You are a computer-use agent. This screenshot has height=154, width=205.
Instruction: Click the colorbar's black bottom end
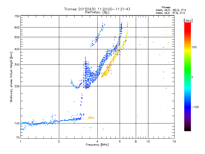click(x=188, y=129)
